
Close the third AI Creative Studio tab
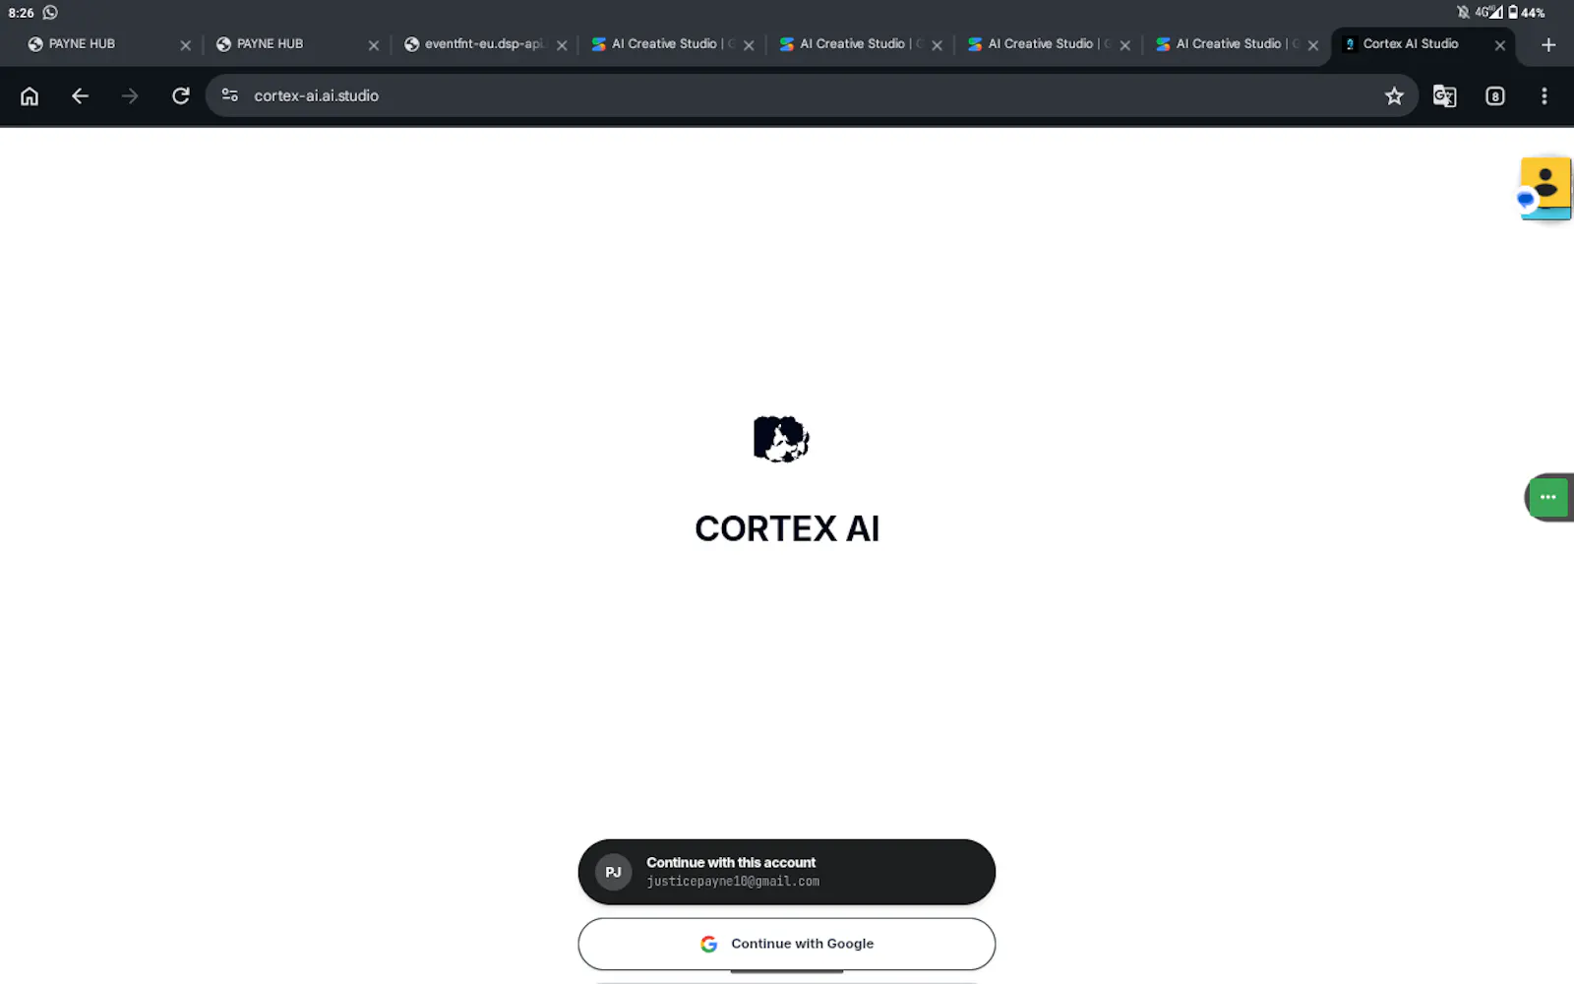click(x=1124, y=45)
